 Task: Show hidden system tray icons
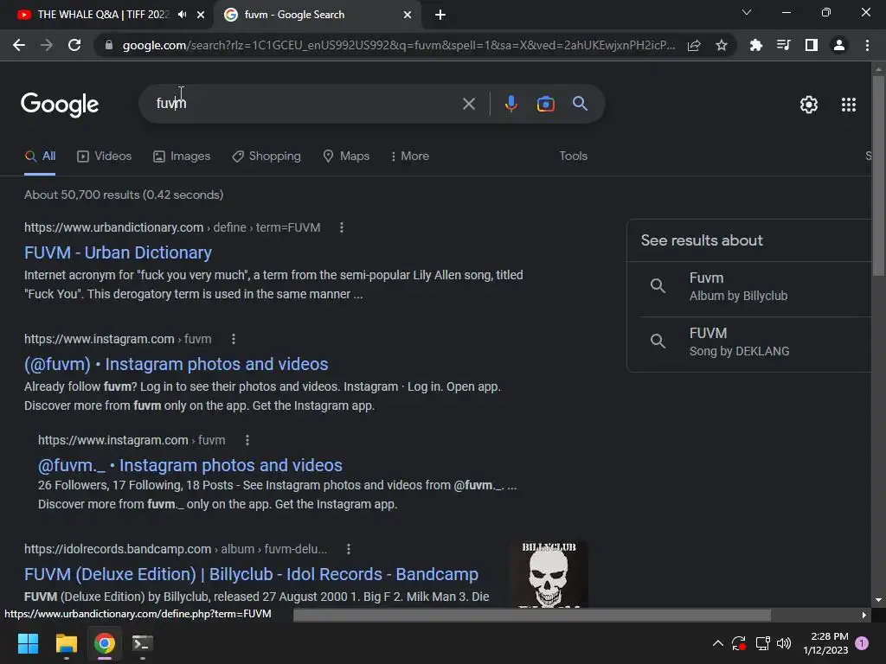717,643
